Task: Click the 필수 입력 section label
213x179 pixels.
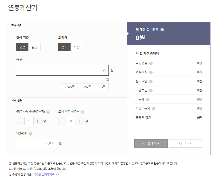Action: tap(17, 25)
